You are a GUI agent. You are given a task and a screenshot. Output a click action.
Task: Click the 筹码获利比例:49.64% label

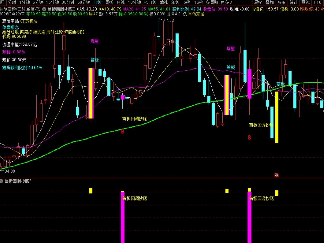pos(22,68)
